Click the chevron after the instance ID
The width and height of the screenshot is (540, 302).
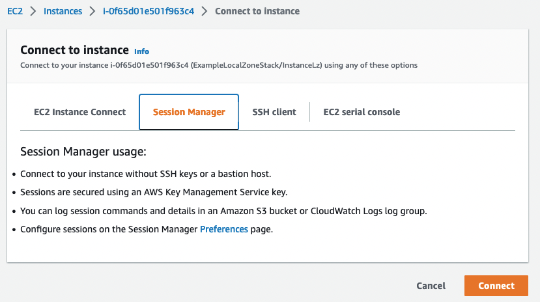click(205, 11)
